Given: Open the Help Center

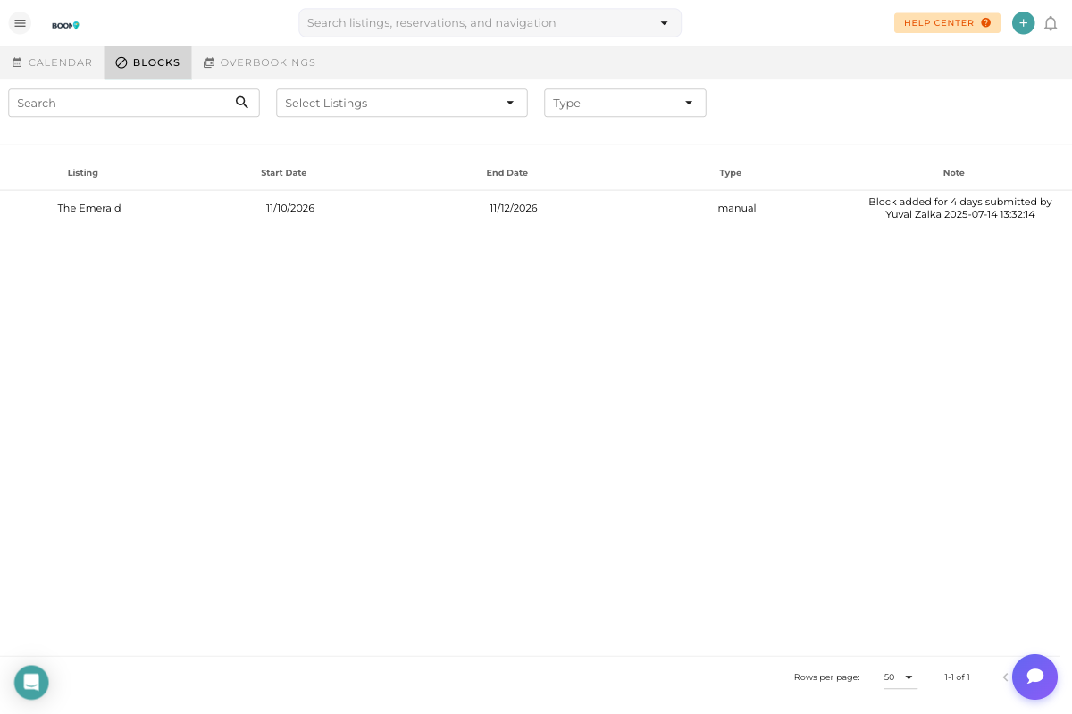Looking at the screenshot, I should pyautogui.click(x=947, y=23).
